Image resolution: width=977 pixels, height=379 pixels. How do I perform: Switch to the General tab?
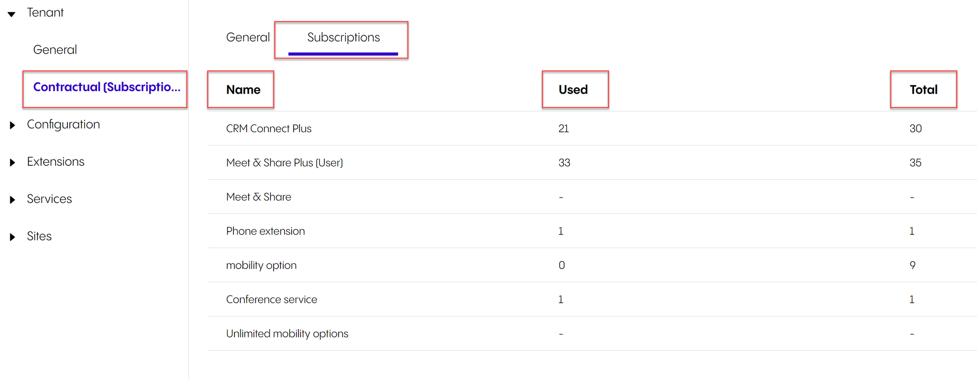[248, 38]
